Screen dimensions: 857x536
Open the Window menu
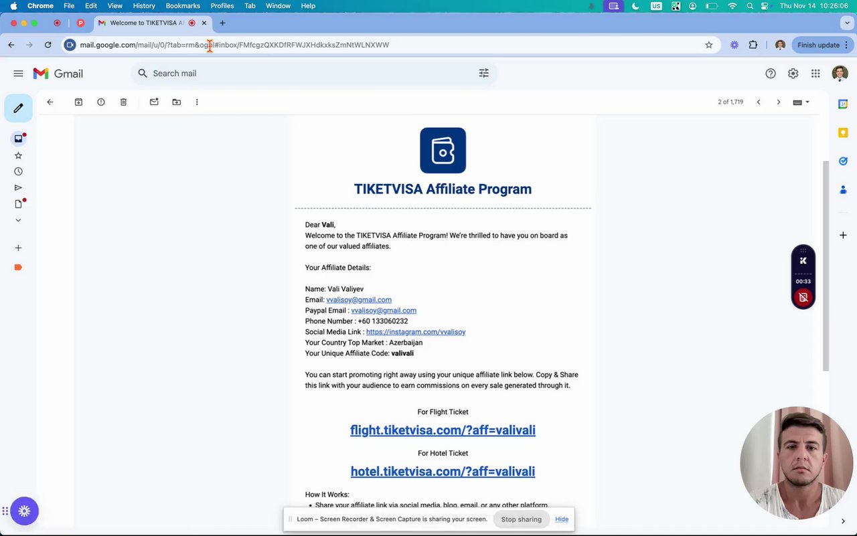tap(278, 5)
